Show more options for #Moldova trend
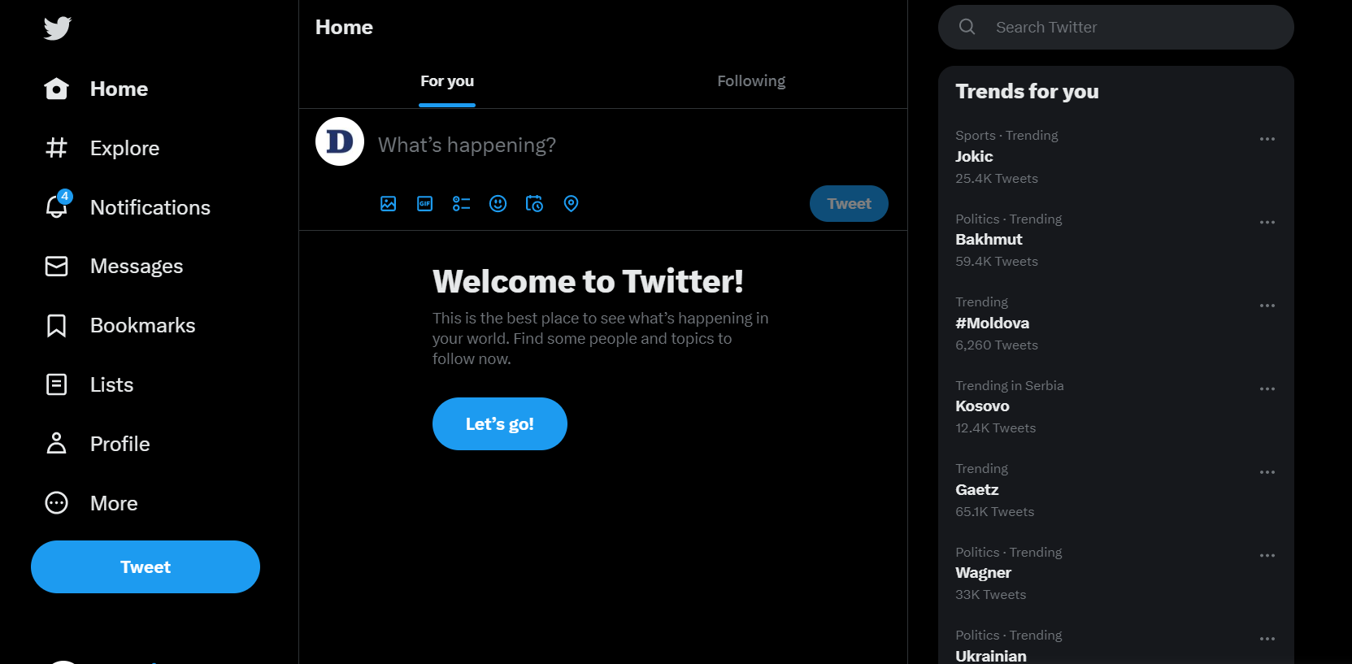This screenshot has height=664, width=1352. (1267, 306)
